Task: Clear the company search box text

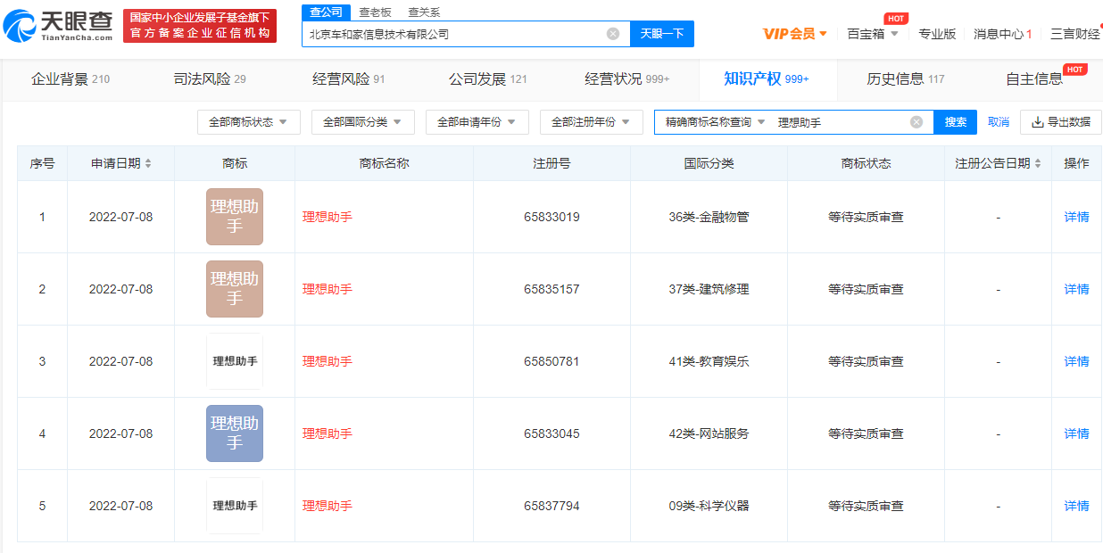Action: 613,34
